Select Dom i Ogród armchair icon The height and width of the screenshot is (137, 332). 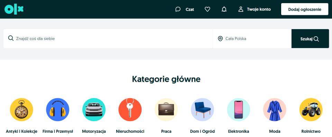click(x=202, y=110)
